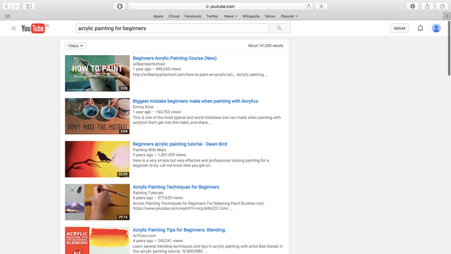Click the bird sunset thumbnail
This screenshot has width=451, height=254.
click(97, 159)
